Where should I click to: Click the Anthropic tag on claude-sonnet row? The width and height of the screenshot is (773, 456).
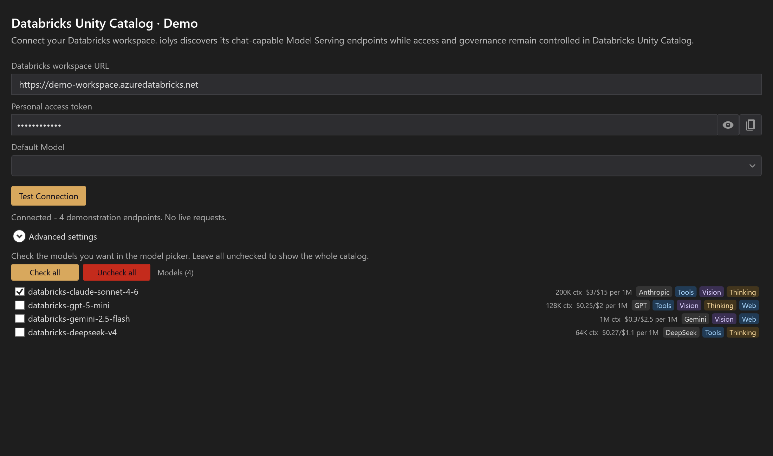click(x=654, y=292)
